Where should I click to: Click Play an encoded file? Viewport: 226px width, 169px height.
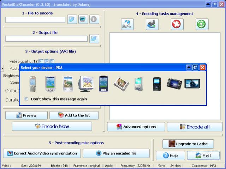tap(116, 153)
